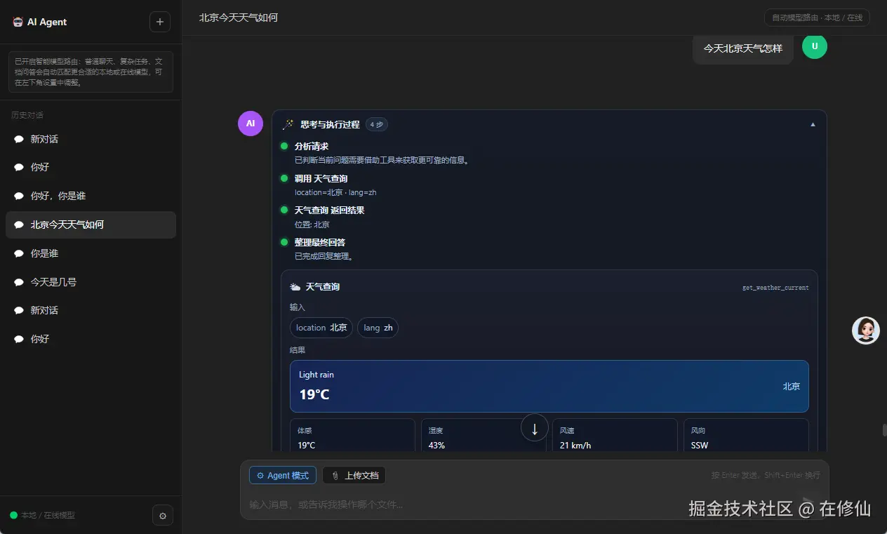Open the last 你好 conversation in history
887x534 pixels.
tap(91, 339)
